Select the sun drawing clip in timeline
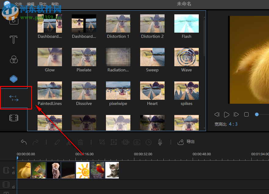 (x=83, y=170)
